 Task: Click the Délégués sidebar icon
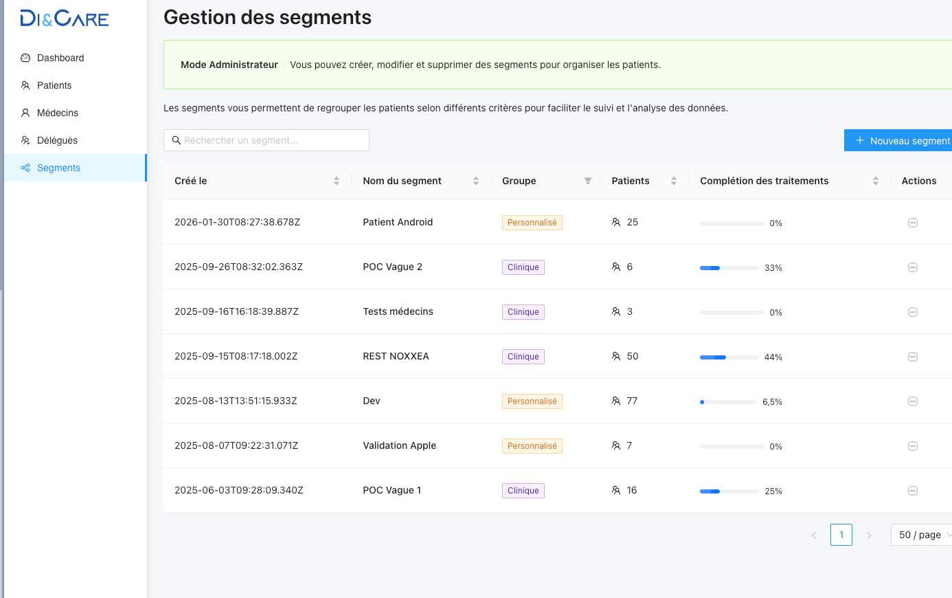25,140
